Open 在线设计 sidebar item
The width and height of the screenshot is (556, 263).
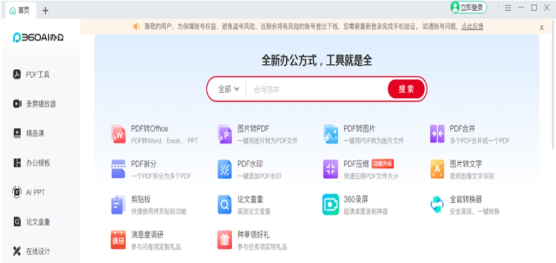31,251
